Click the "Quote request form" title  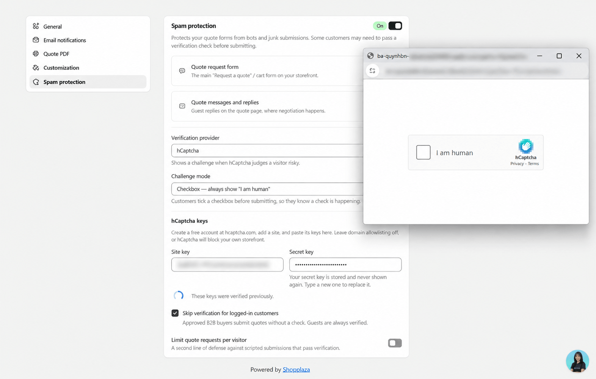pyautogui.click(x=215, y=67)
